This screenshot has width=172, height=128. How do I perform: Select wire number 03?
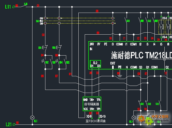(43, 35)
